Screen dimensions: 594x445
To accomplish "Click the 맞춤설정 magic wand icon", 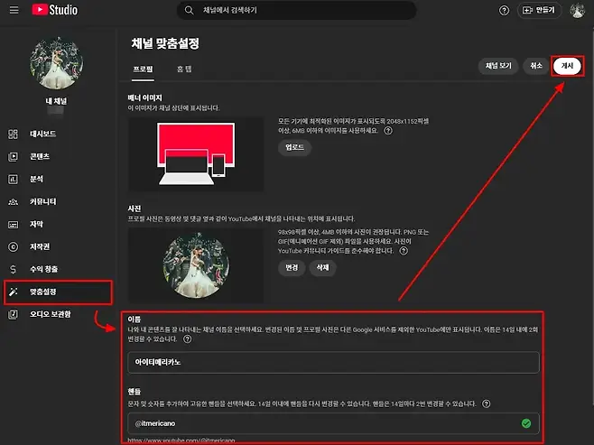I will [x=13, y=292].
